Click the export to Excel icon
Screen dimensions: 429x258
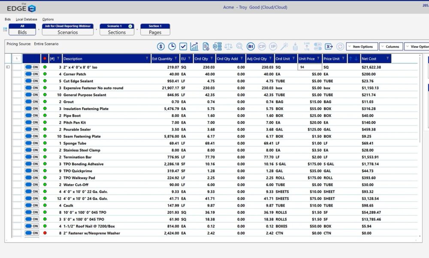[329, 46]
